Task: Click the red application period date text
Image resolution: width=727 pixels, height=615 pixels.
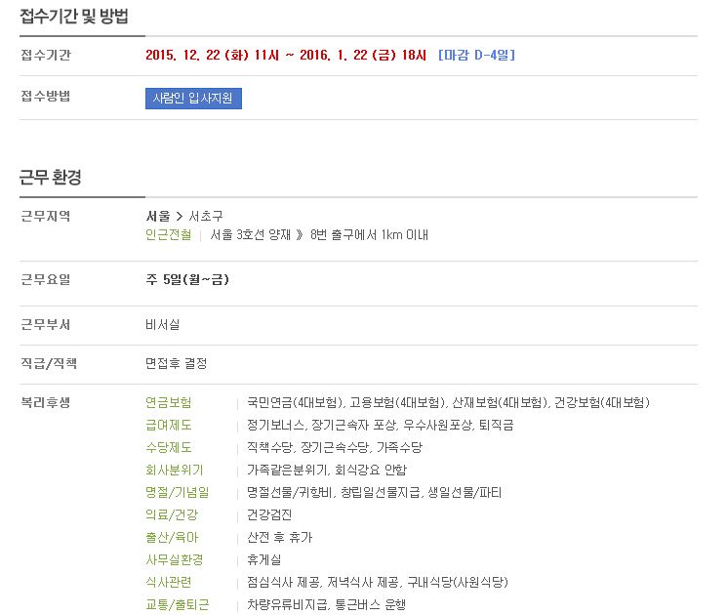Action: tap(286, 56)
